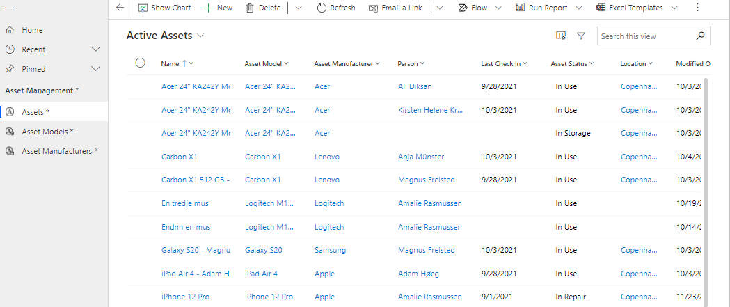
Task: Expand the Recent section chevron
Action: pos(96,49)
